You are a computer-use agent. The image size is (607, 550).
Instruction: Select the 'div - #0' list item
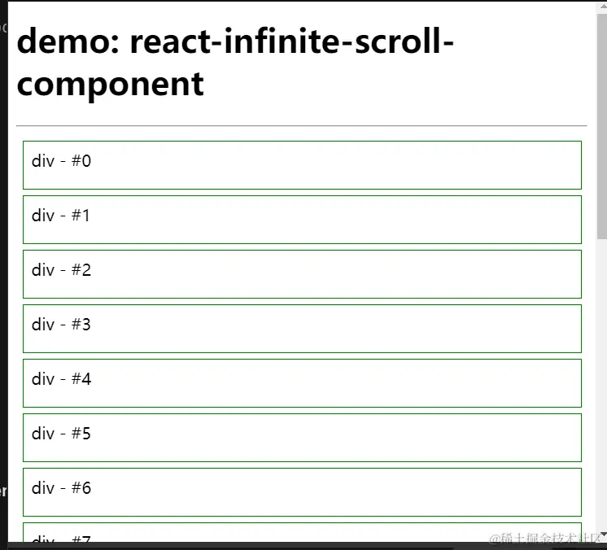pos(302,165)
